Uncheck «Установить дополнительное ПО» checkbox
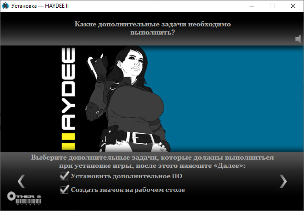Screen dimensions: 304x211 [x=65, y=176]
